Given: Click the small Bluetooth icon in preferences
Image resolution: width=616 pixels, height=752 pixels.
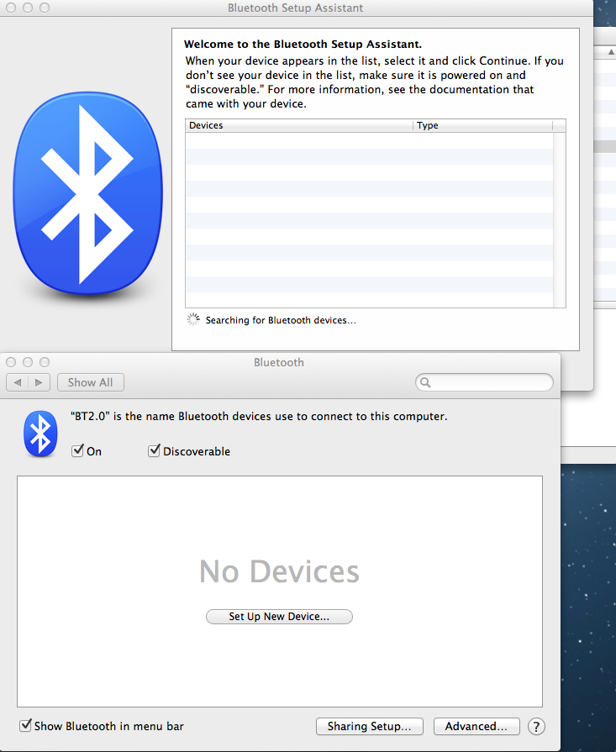Looking at the screenshot, I should 40,434.
